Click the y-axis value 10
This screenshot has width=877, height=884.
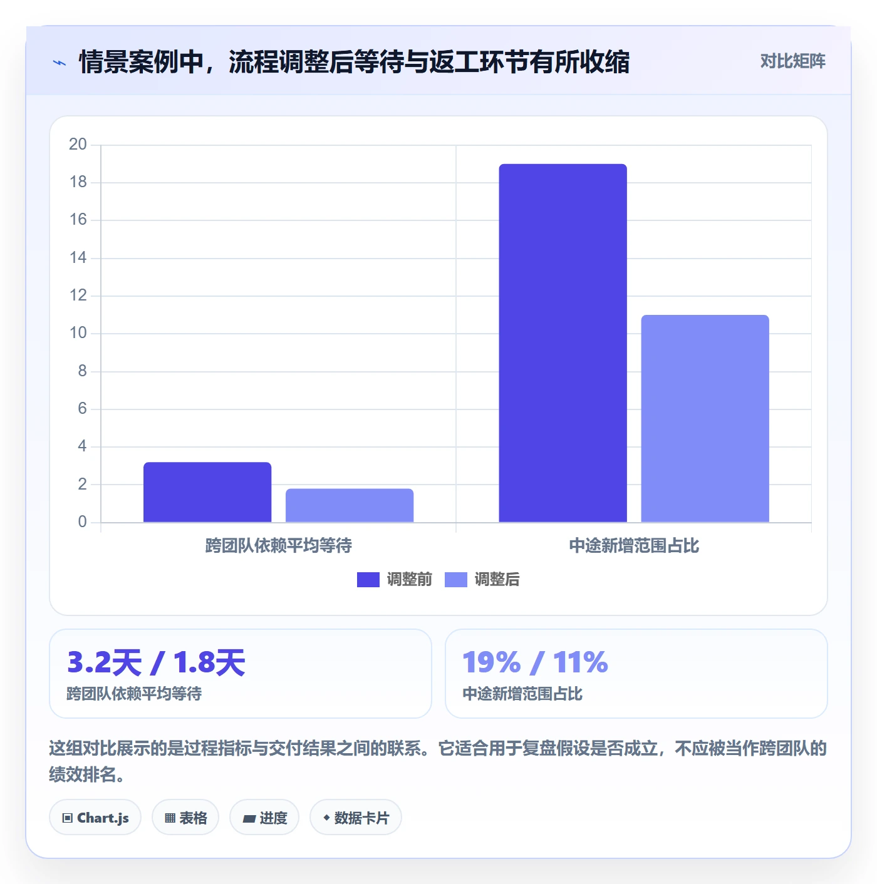coord(78,333)
